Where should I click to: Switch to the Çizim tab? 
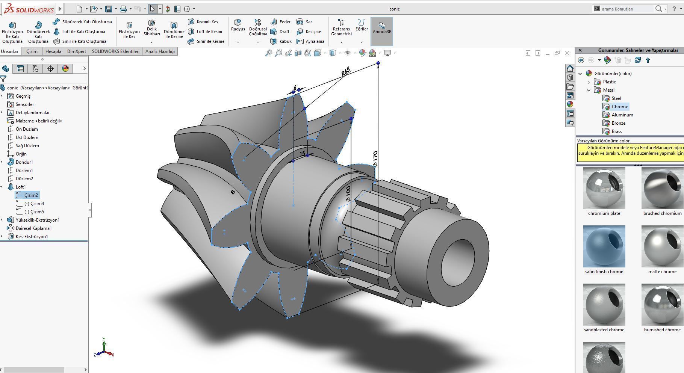(x=32, y=51)
